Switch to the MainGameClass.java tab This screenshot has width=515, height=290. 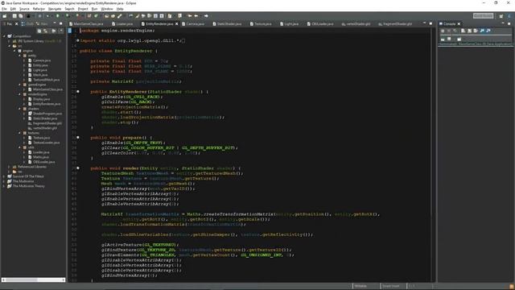[86, 24]
